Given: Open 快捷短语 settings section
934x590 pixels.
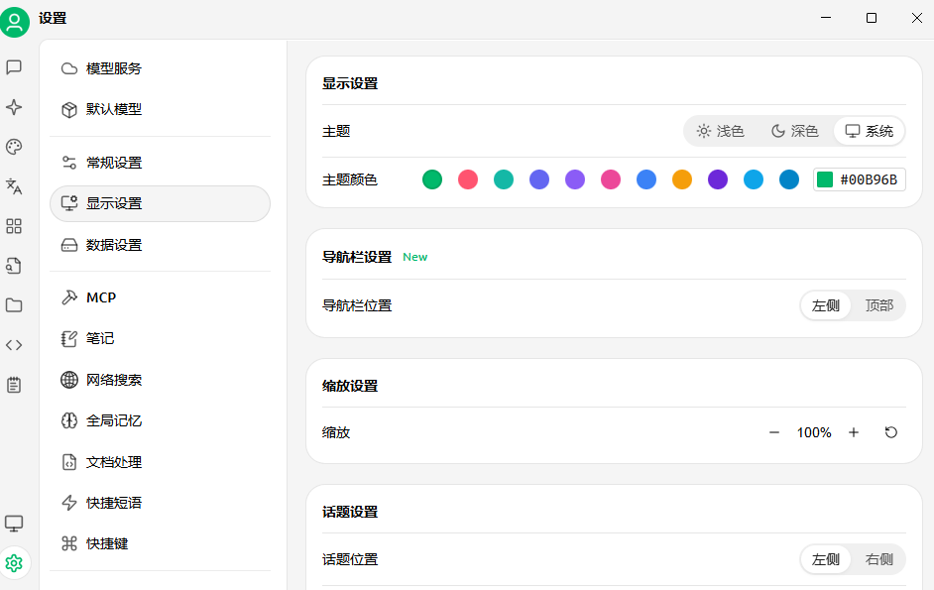Looking at the screenshot, I should point(161,503).
